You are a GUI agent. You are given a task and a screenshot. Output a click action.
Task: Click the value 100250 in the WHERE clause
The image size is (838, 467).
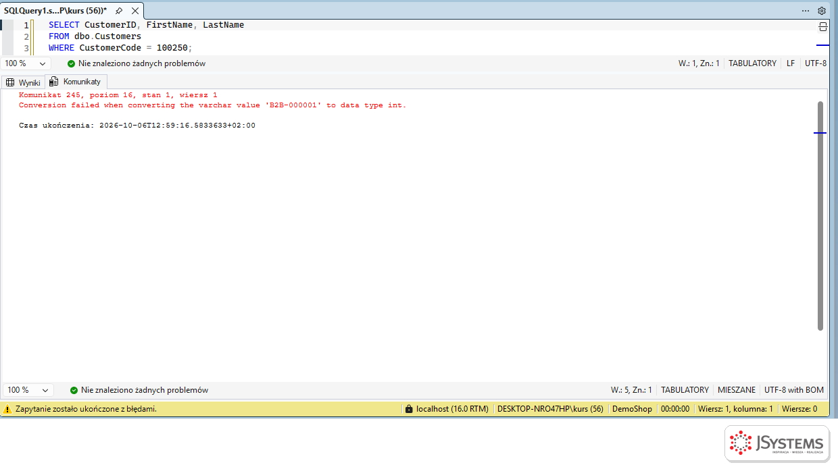(x=172, y=48)
